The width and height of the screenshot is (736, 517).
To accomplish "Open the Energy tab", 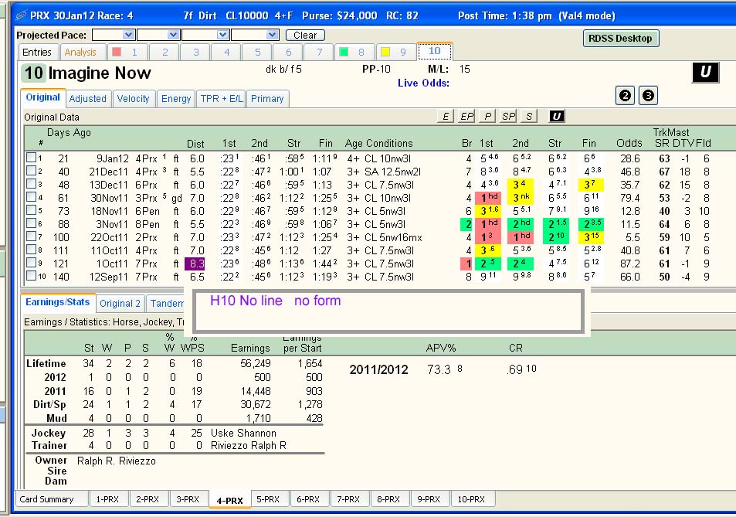I will [176, 99].
